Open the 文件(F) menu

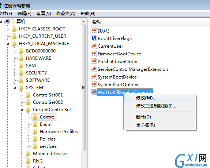(x=6, y=14)
